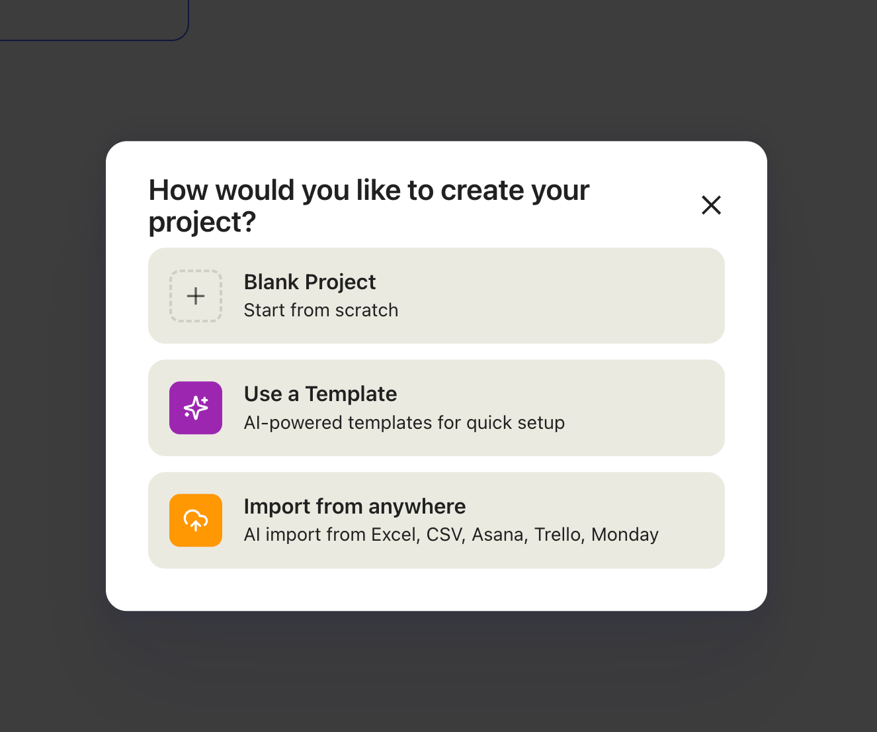
Task: Click the plus icon for Blank Project
Action: (196, 296)
